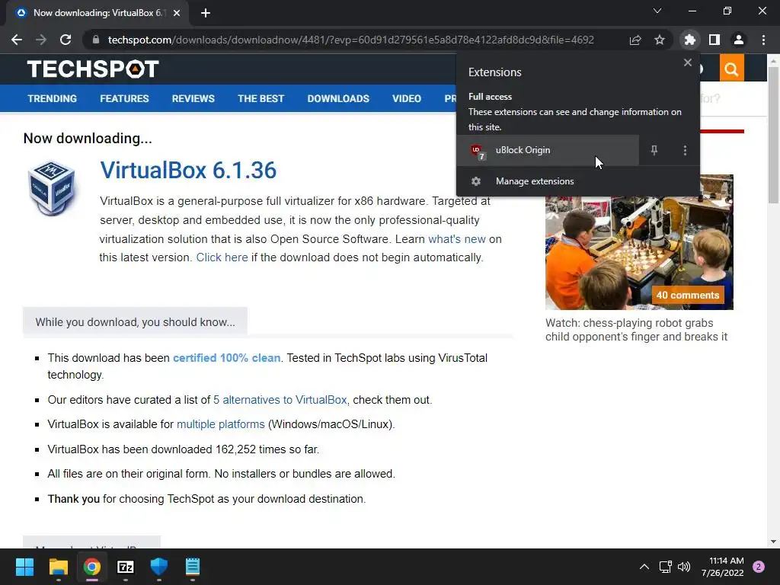The width and height of the screenshot is (780, 585).
Task: Open uBlock Origin more actions menu
Action: 685,150
